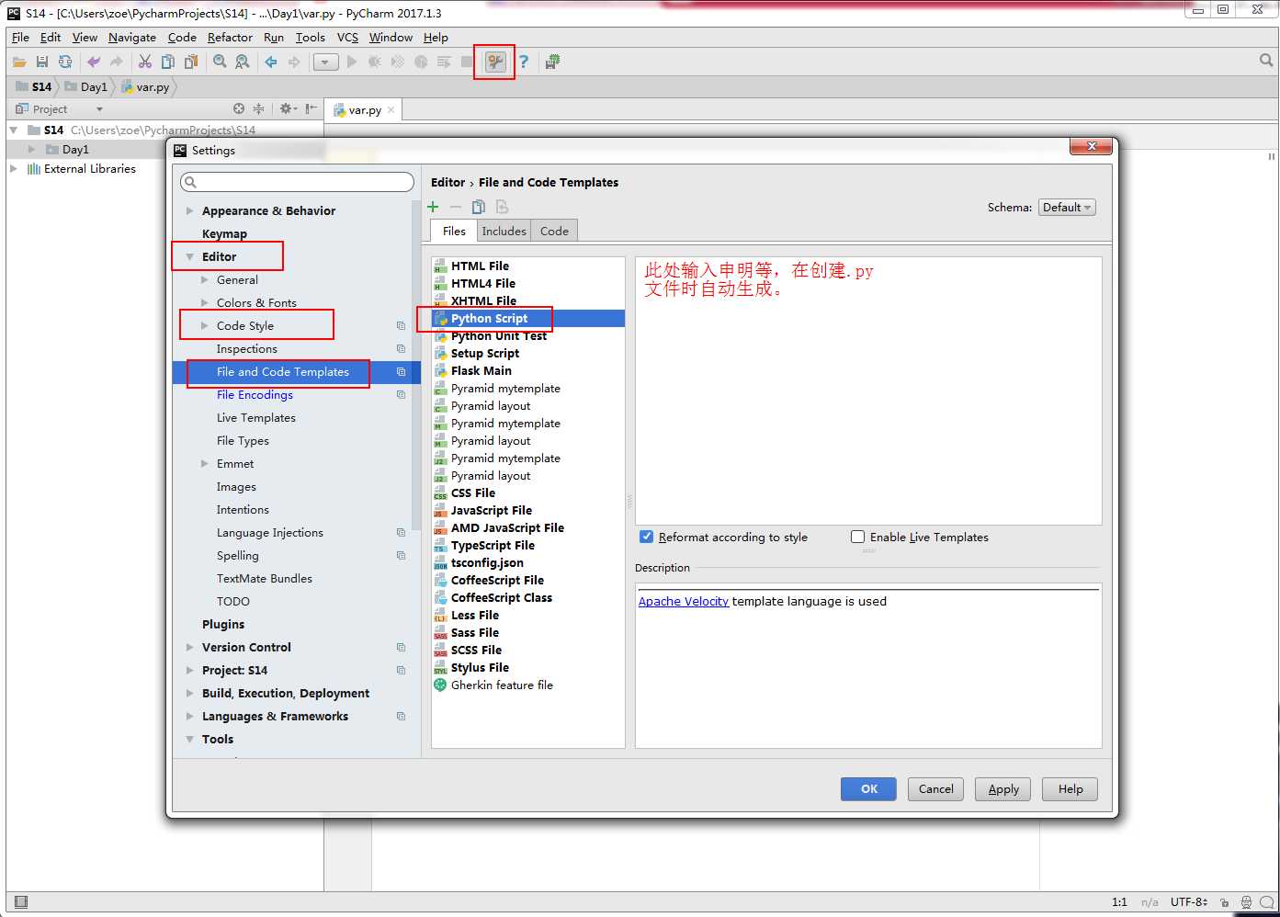The image size is (1280, 917).
Task: Open the Navigate menu
Action: click(132, 38)
